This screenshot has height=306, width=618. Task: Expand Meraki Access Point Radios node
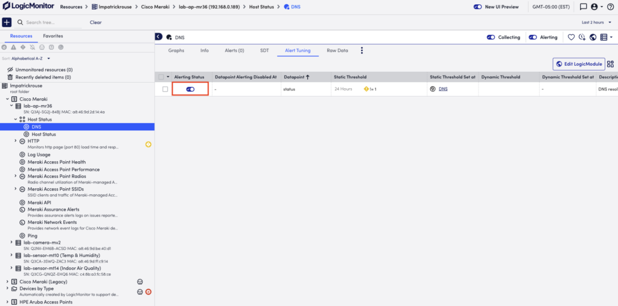pyautogui.click(x=16, y=176)
